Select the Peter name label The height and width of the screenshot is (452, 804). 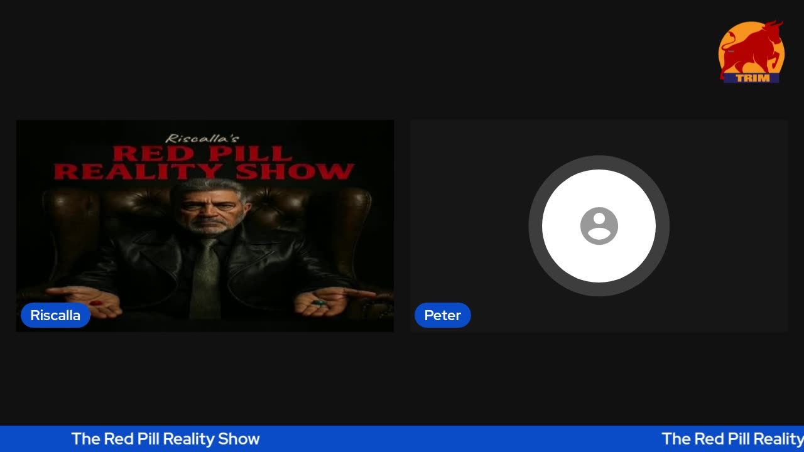click(442, 315)
